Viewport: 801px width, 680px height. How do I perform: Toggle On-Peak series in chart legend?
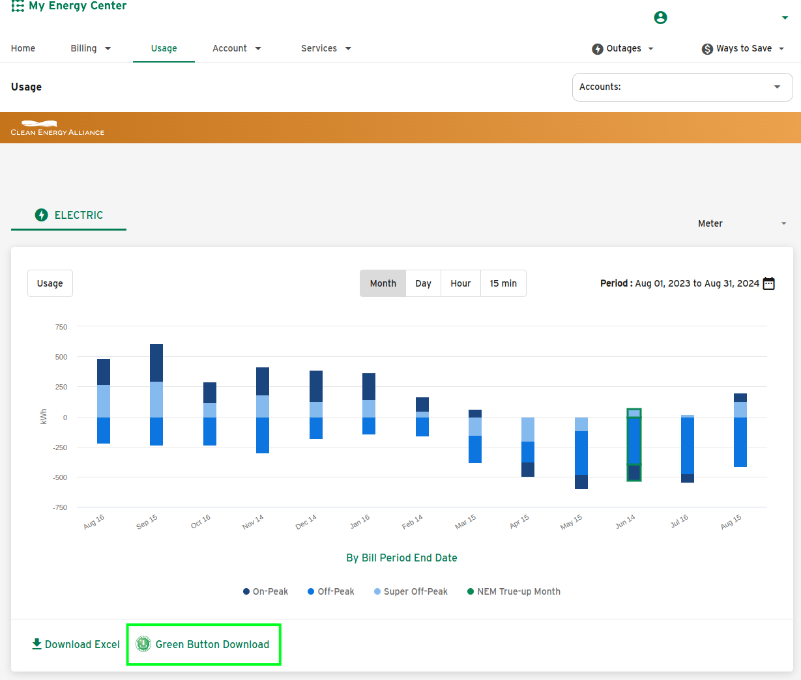(265, 591)
